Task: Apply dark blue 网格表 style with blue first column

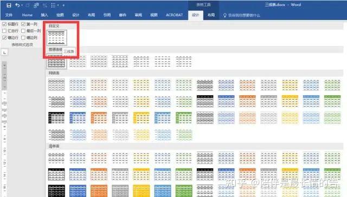Action: [78, 117]
